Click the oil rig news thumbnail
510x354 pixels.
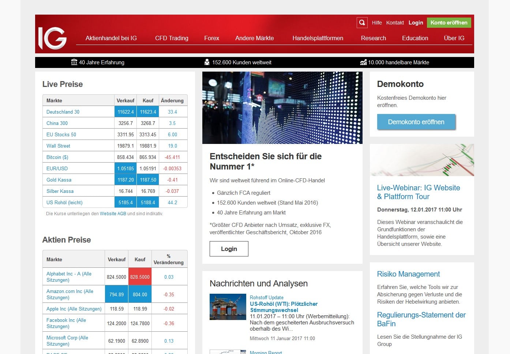228,307
